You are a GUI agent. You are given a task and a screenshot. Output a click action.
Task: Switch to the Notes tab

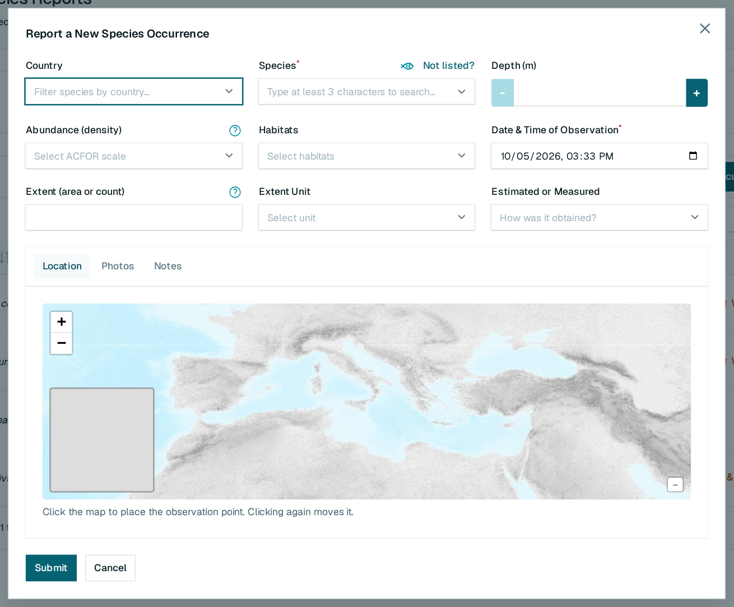pos(168,267)
